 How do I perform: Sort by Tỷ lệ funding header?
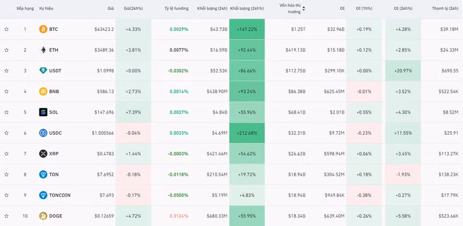[176, 9]
